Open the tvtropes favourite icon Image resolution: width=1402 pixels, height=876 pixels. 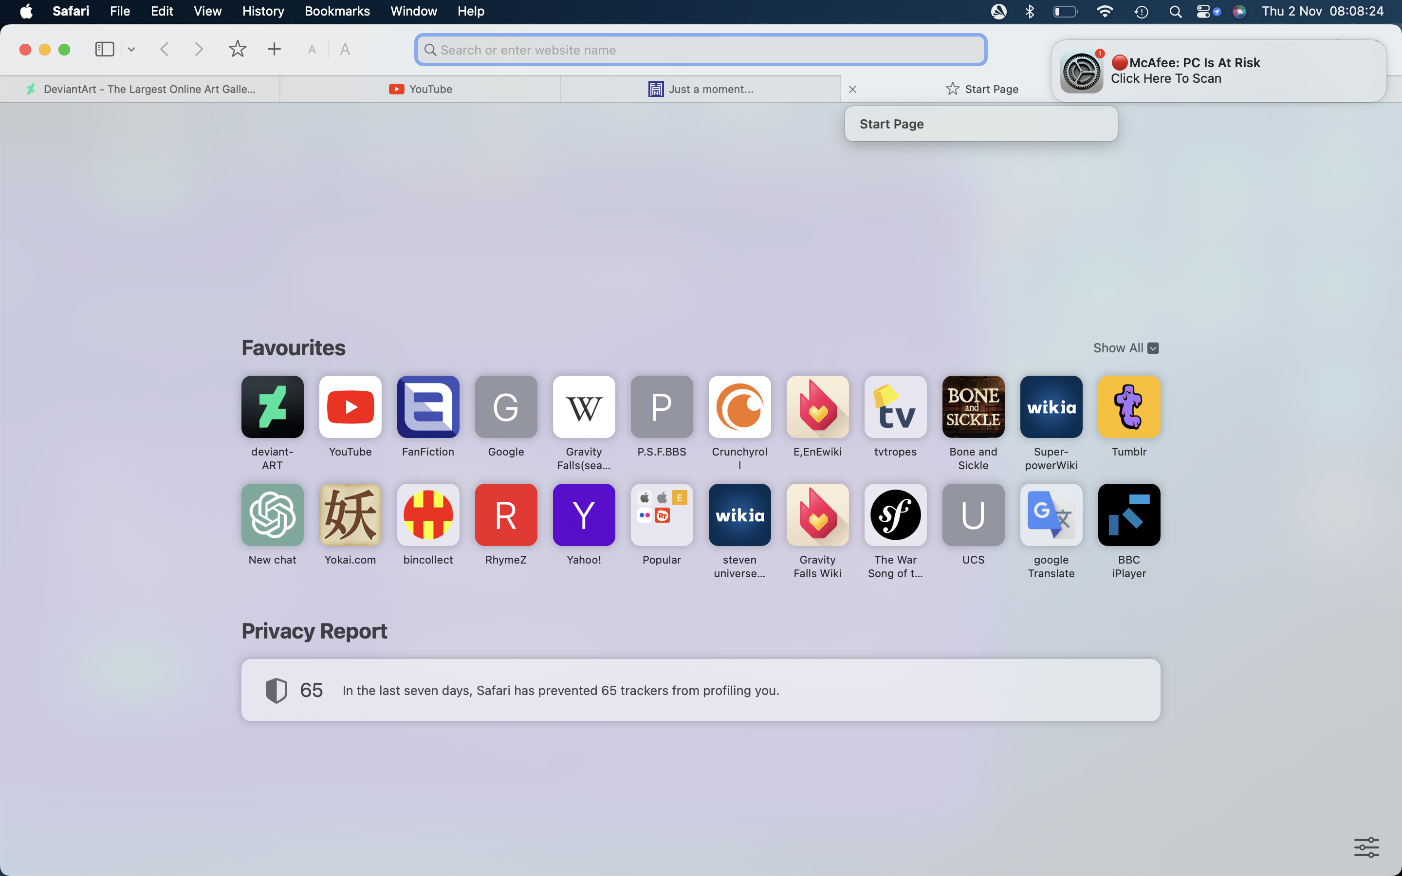tap(895, 407)
